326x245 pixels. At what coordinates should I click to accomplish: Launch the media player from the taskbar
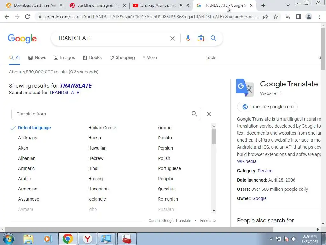48,239
